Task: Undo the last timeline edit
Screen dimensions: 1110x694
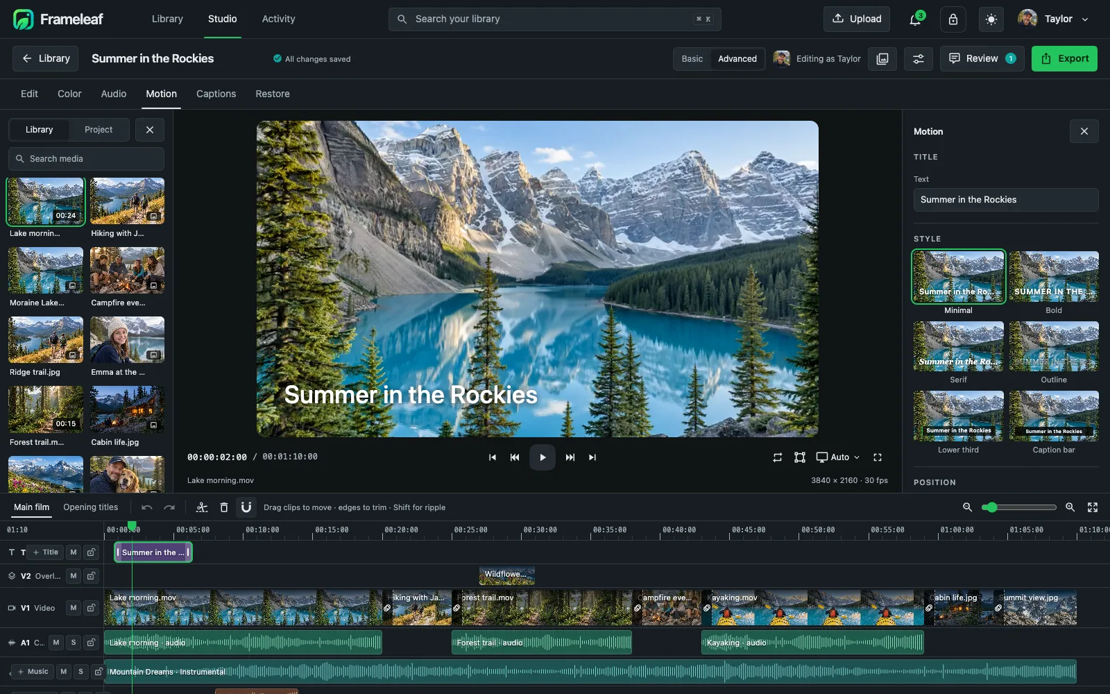Action: [147, 507]
